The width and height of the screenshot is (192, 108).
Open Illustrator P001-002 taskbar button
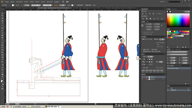(x=53, y=107)
